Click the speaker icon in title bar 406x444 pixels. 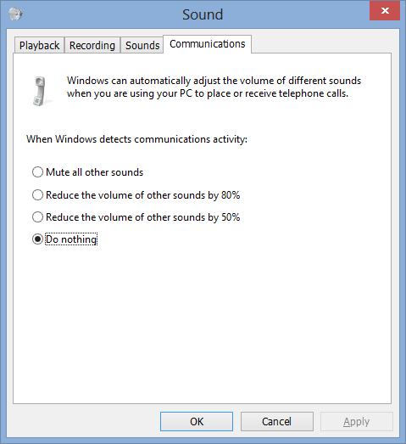click(x=15, y=14)
